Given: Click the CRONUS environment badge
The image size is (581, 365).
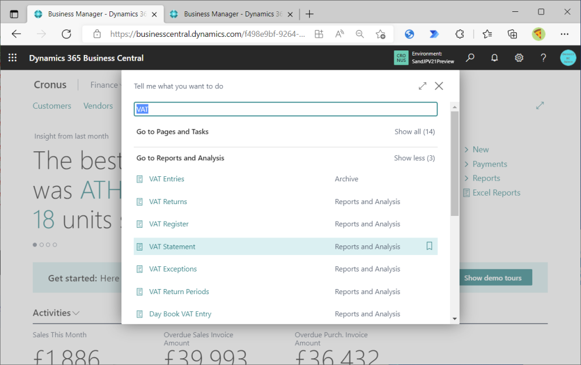Looking at the screenshot, I should coord(401,58).
